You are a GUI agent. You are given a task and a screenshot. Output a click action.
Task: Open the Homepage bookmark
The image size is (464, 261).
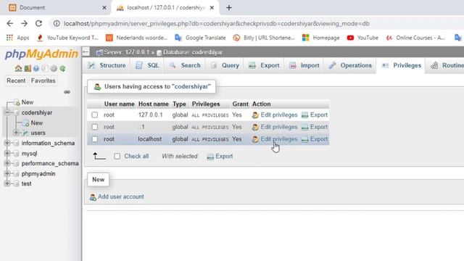click(x=321, y=38)
